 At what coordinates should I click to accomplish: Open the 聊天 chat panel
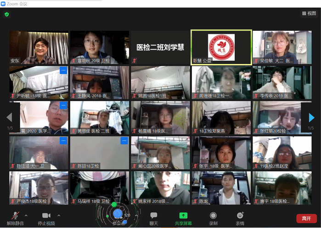coord(153,218)
